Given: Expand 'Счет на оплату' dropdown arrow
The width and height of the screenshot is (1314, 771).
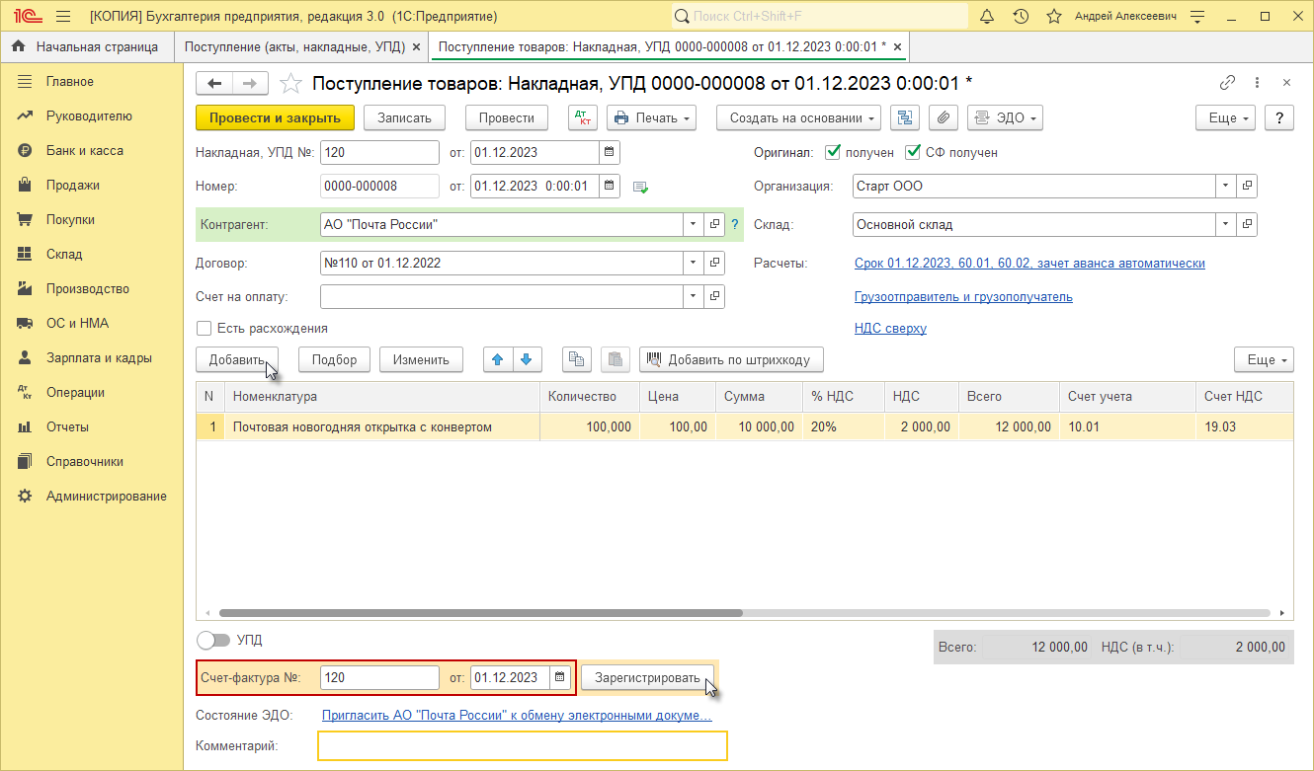Looking at the screenshot, I should pyautogui.click(x=693, y=296).
